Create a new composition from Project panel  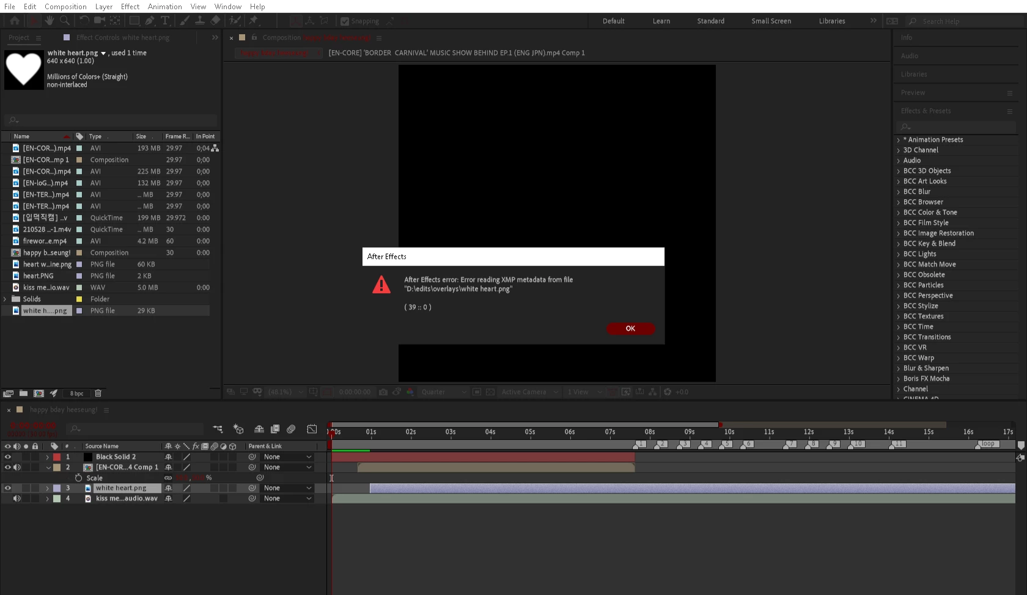point(39,393)
